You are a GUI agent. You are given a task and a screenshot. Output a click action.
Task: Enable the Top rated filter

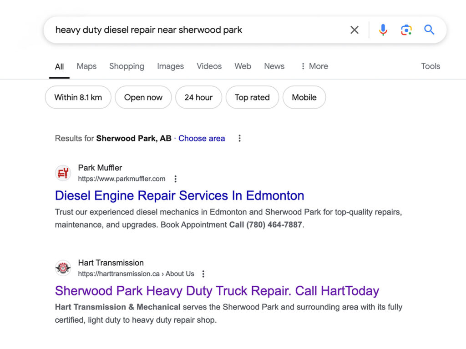[252, 97]
